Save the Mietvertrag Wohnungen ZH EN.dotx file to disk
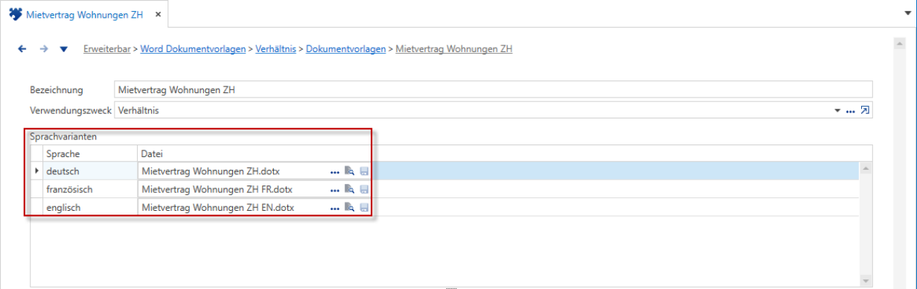The width and height of the screenshot is (917, 289). [364, 208]
